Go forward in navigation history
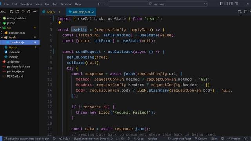This screenshot has height=141, width=251. pos(104,4)
